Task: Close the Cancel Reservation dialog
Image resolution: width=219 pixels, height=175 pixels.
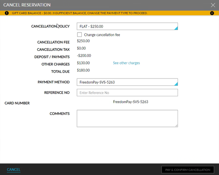Action: click(x=213, y=5)
